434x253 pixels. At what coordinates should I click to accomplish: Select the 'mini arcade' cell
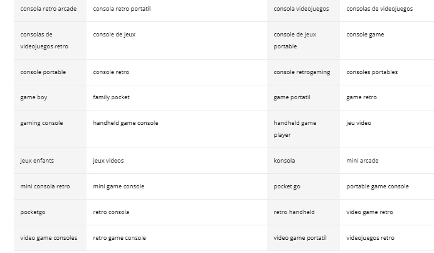tap(387, 161)
